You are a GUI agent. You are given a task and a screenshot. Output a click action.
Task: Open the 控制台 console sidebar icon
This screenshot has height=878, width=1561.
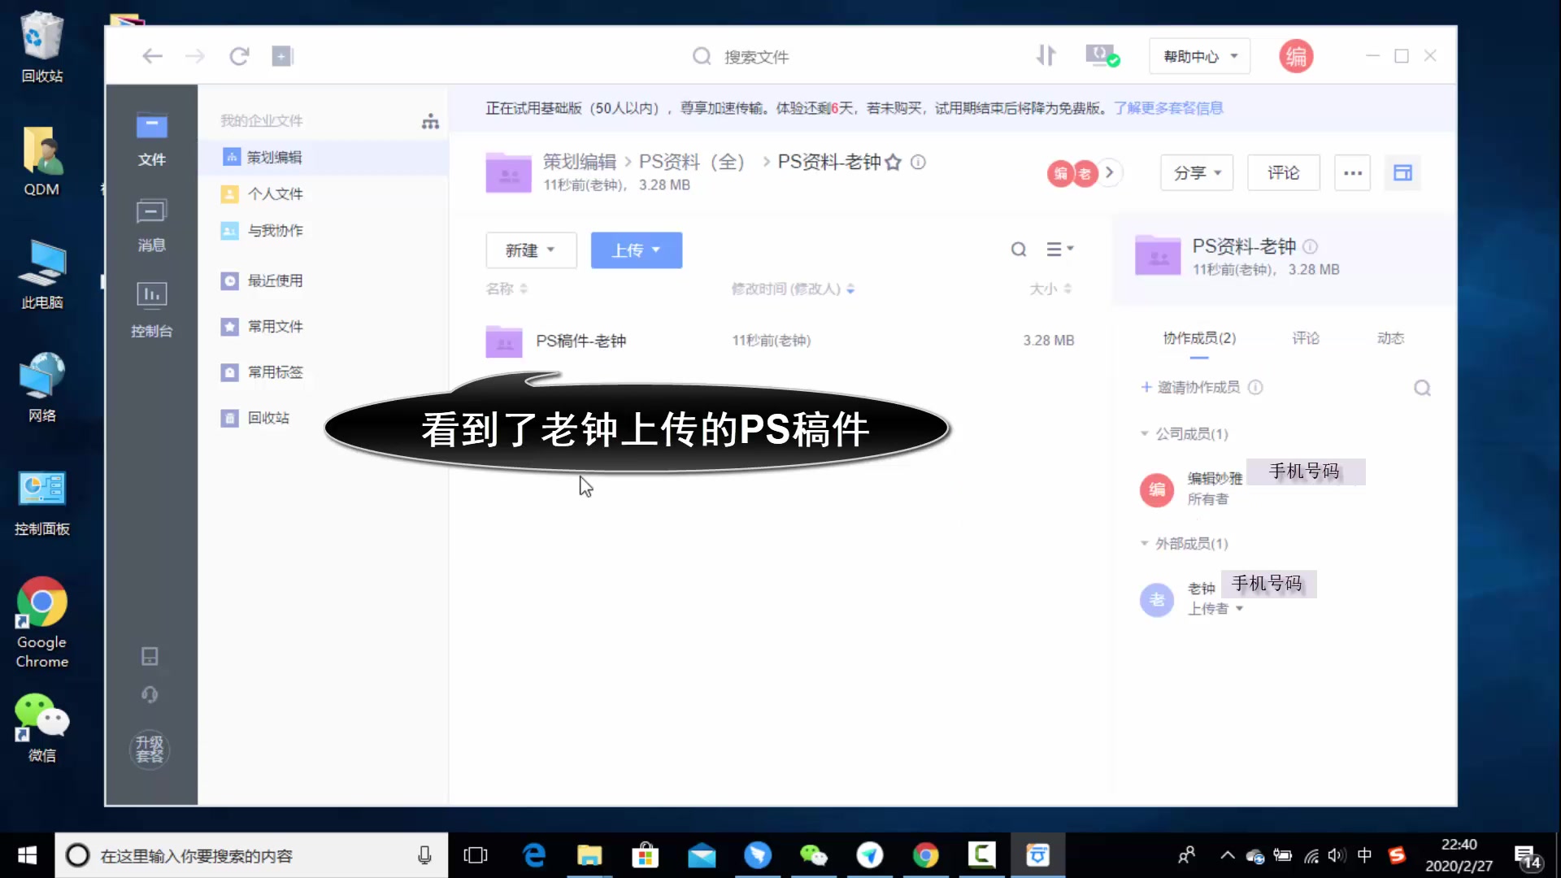[151, 308]
